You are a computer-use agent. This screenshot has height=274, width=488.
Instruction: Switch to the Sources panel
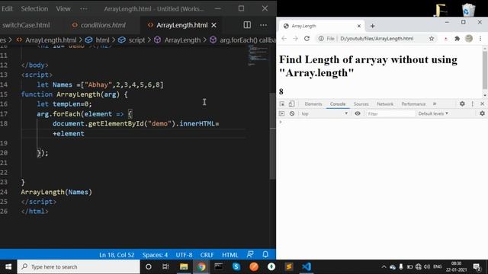(x=361, y=104)
